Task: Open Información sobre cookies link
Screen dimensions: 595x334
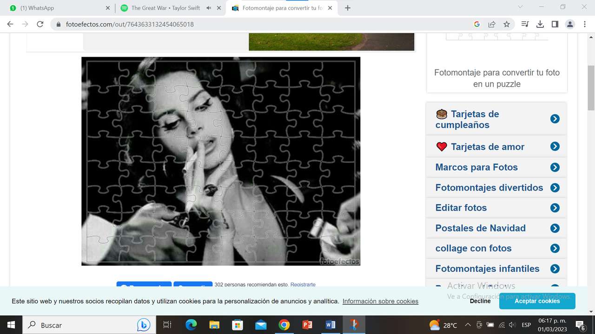Action: [380, 301]
